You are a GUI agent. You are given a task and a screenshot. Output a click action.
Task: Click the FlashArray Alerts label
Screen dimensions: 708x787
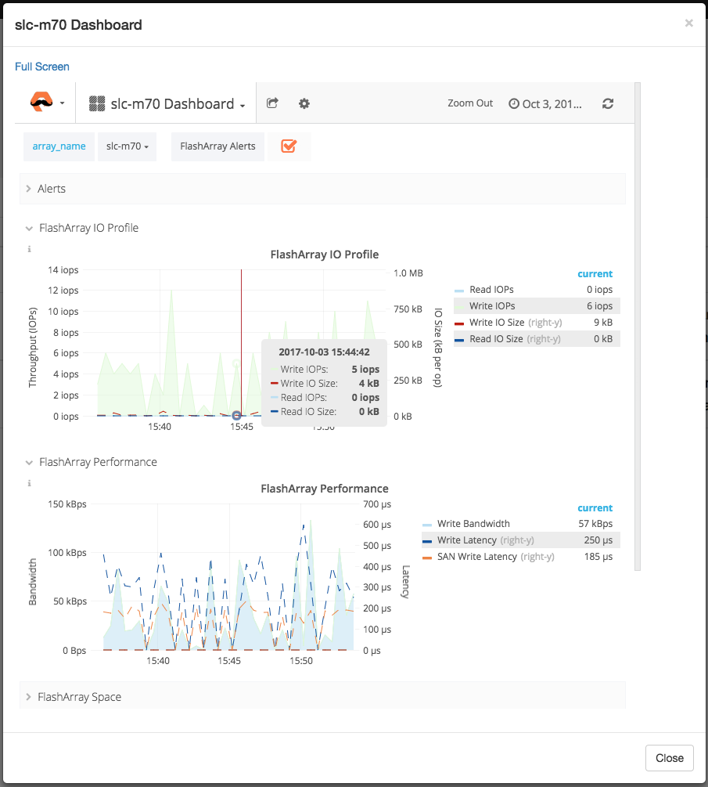click(x=217, y=146)
